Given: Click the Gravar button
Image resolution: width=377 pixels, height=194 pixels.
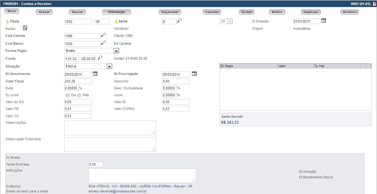Looking at the screenshot, I should click(44, 12).
